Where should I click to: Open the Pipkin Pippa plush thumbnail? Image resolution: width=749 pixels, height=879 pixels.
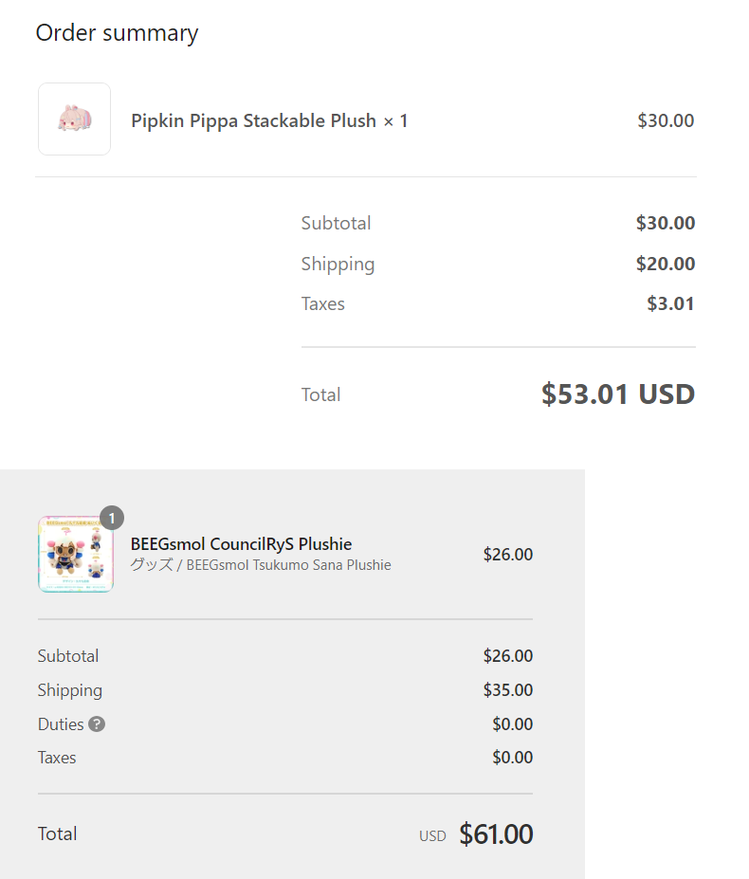pyautogui.click(x=75, y=119)
